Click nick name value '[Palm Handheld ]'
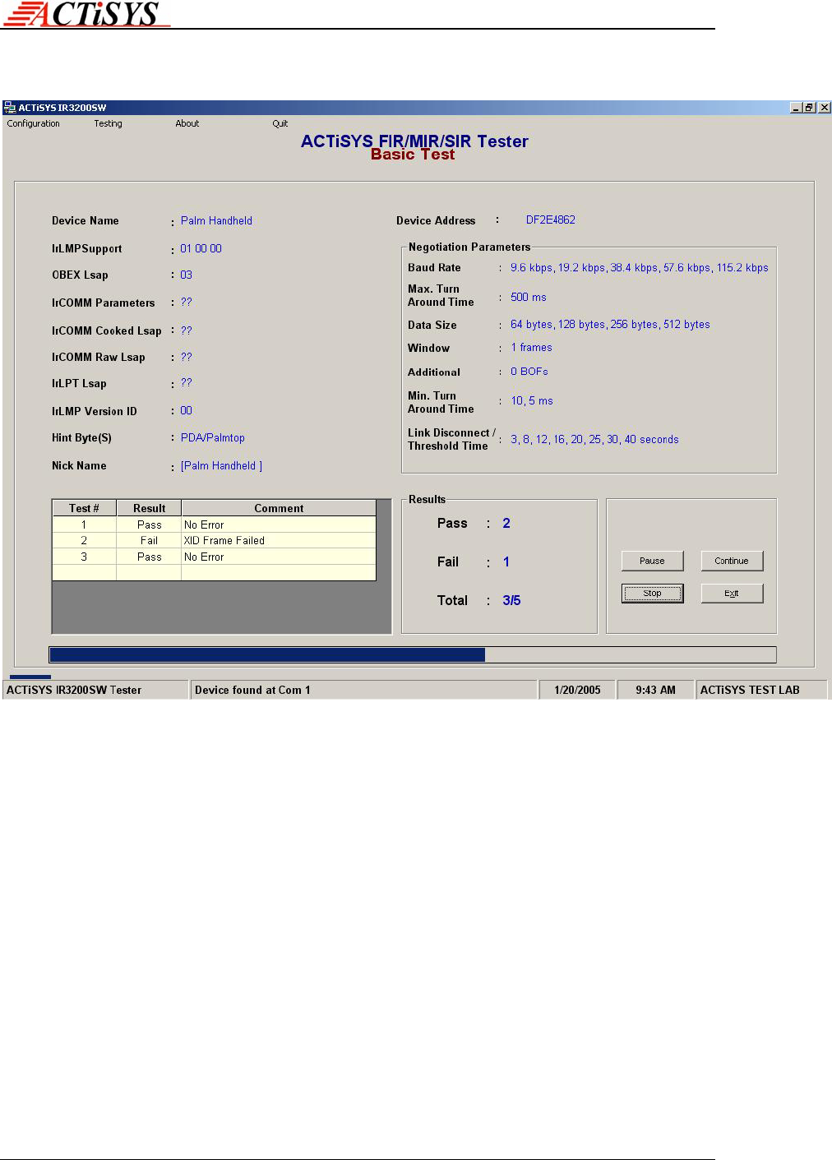The image size is (832, 1160). point(222,465)
